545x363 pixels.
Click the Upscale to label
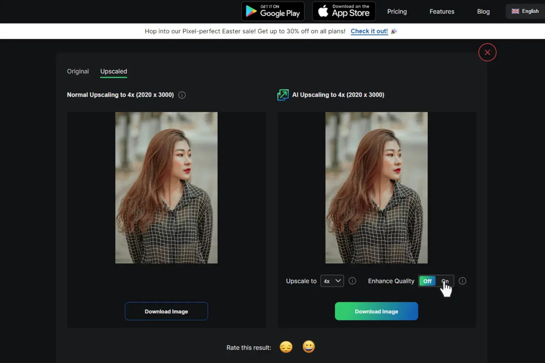pos(301,281)
